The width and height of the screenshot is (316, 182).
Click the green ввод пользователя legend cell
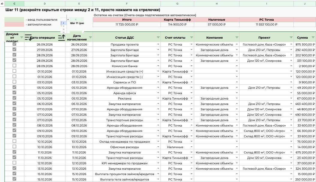tap(14, 19)
